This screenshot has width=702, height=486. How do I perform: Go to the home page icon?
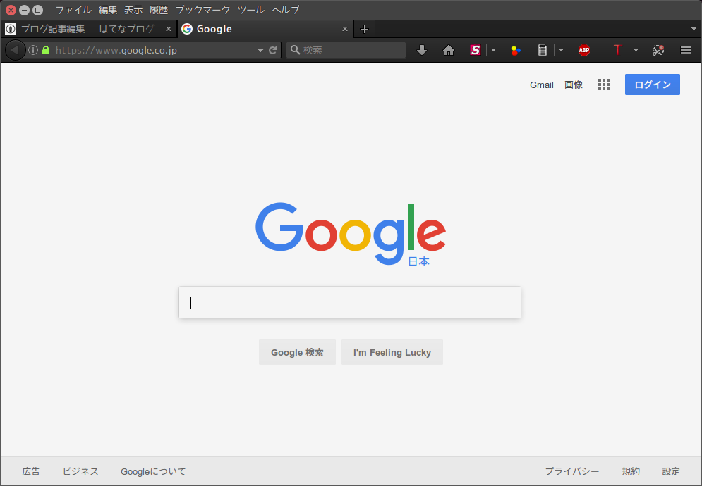click(449, 50)
